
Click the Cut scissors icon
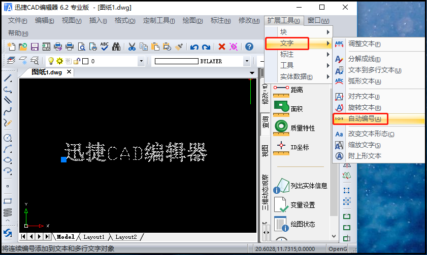132,47
